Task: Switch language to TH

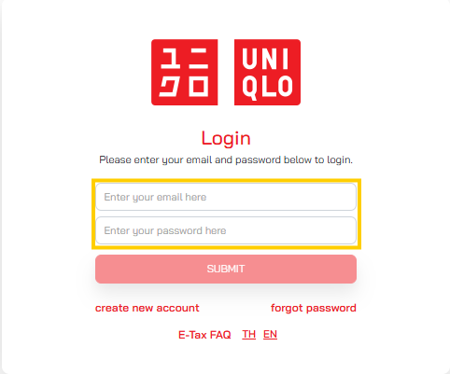Action: [x=249, y=335]
